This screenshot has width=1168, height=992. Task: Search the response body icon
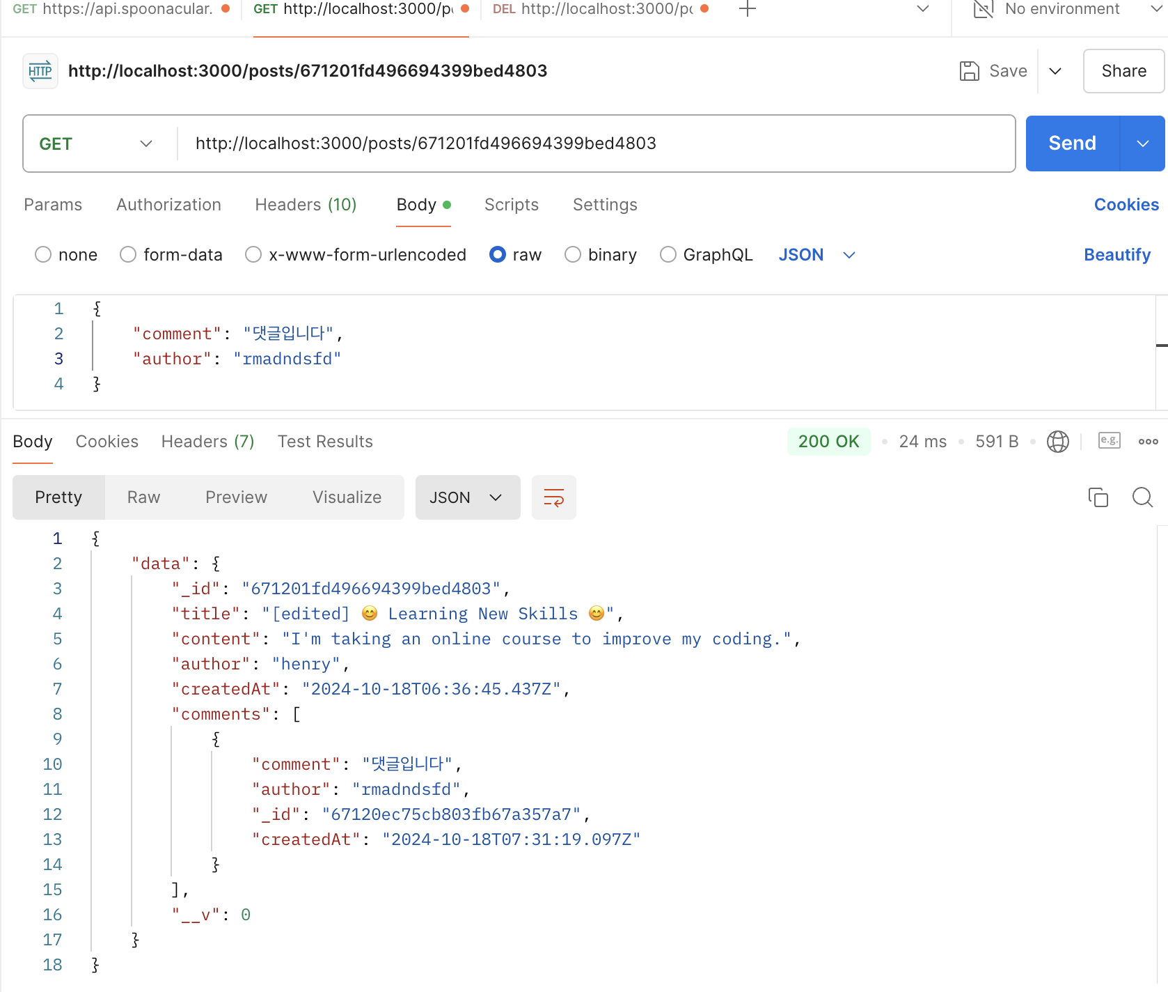click(1142, 497)
